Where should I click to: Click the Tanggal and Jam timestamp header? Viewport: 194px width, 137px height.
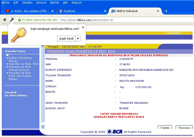pos(74,46)
